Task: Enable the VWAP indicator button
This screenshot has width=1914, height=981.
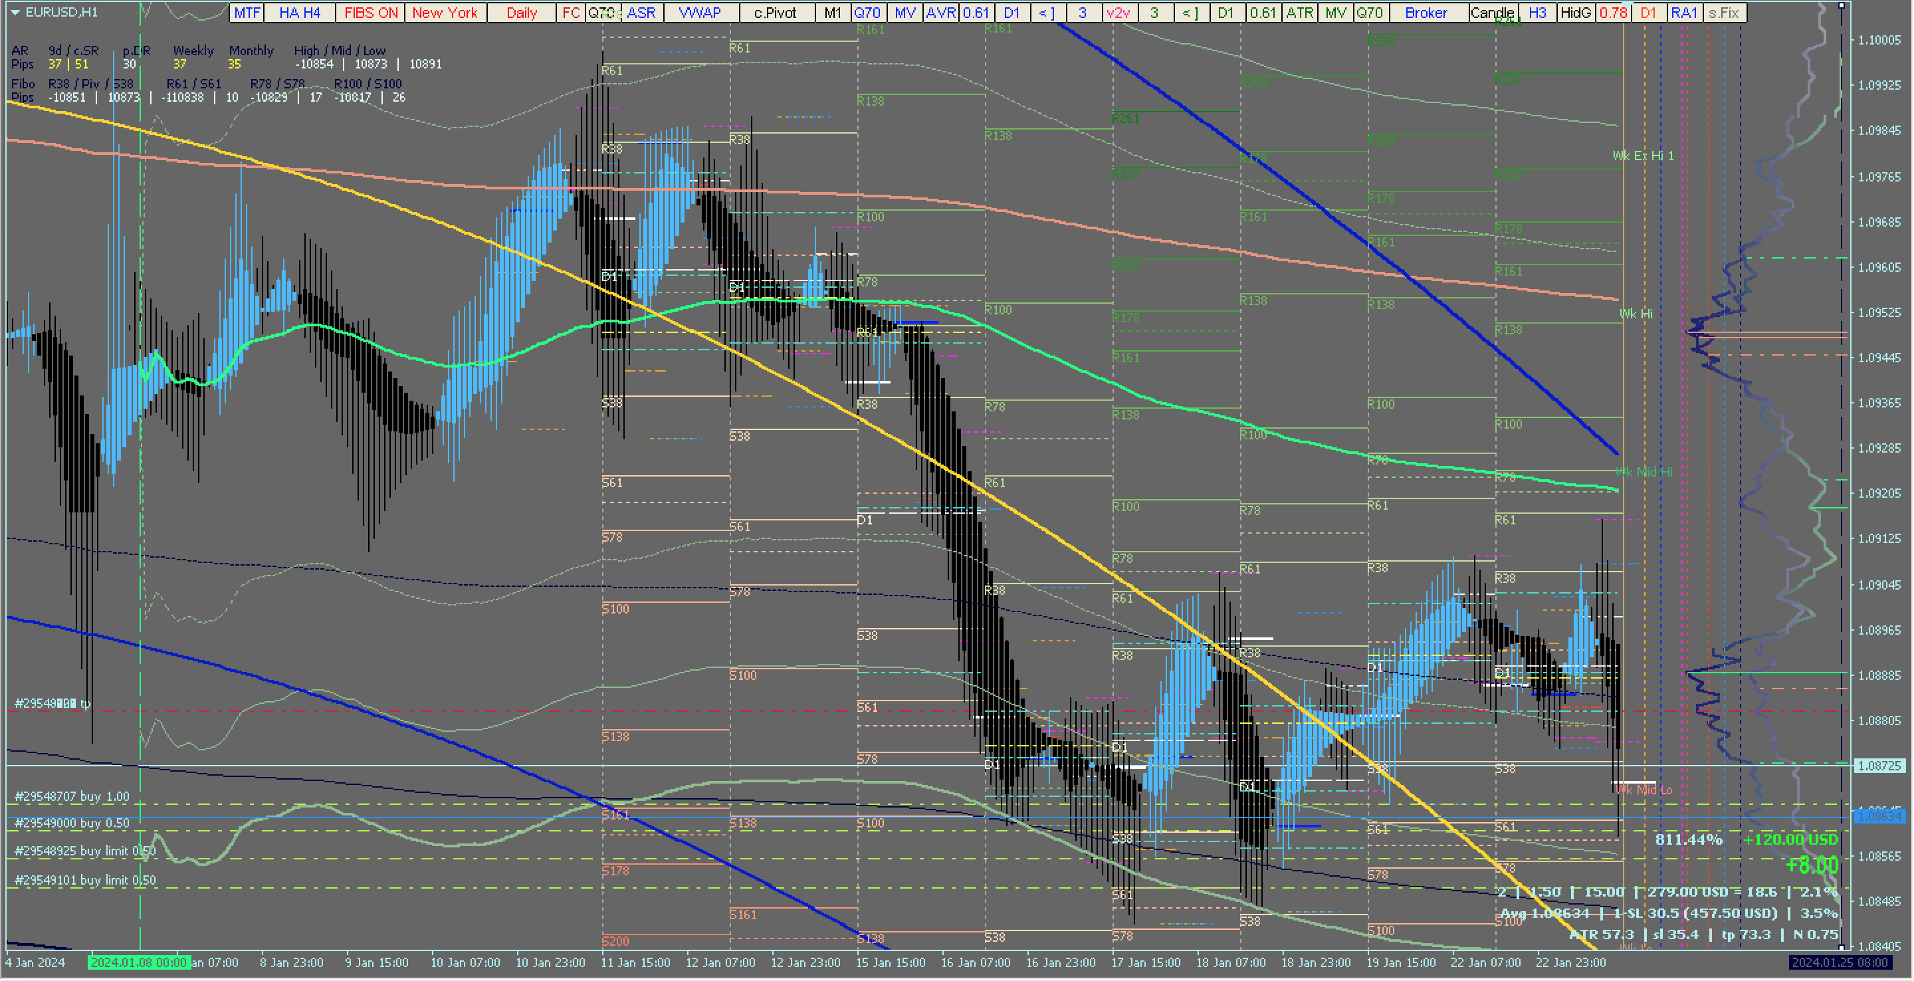Action: pyautogui.click(x=699, y=13)
